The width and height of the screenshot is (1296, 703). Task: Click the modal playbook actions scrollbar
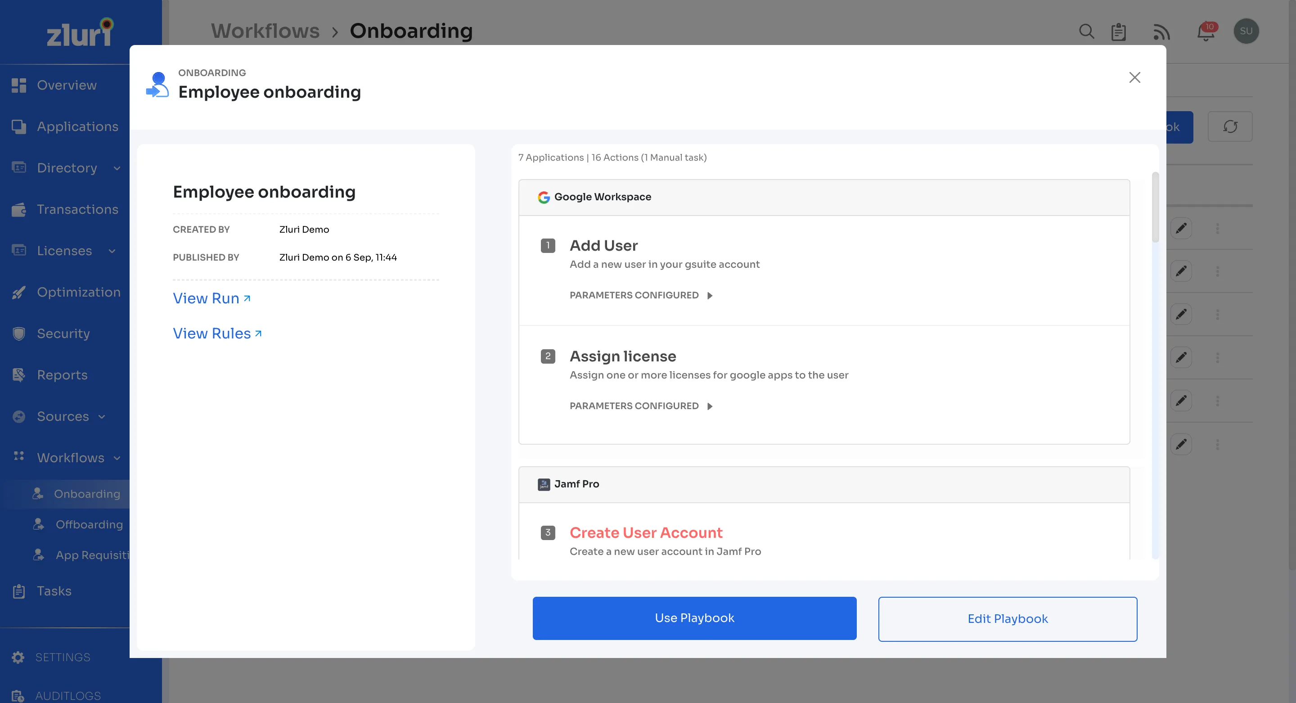pyautogui.click(x=1155, y=207)
